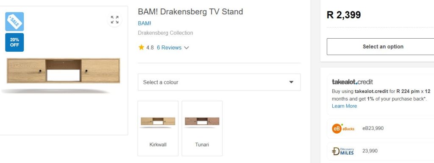
Task: Click the eBucks logo icon
Action: pos(343,129)
